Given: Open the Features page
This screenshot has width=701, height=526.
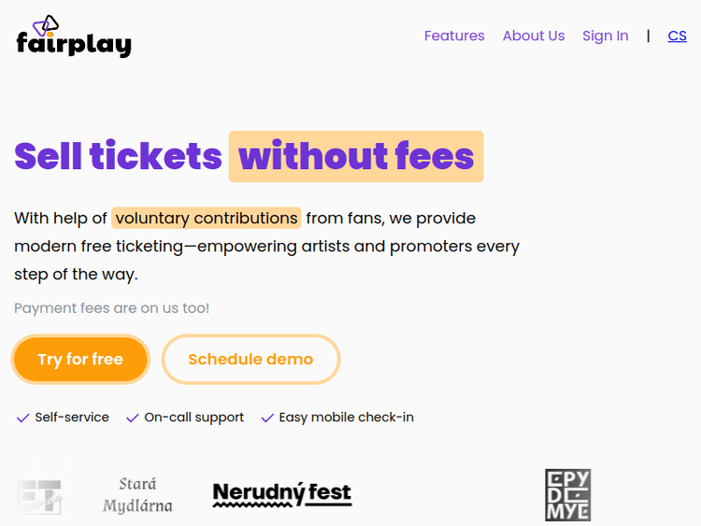Looking at the screenshot, I should coord(454,36).
